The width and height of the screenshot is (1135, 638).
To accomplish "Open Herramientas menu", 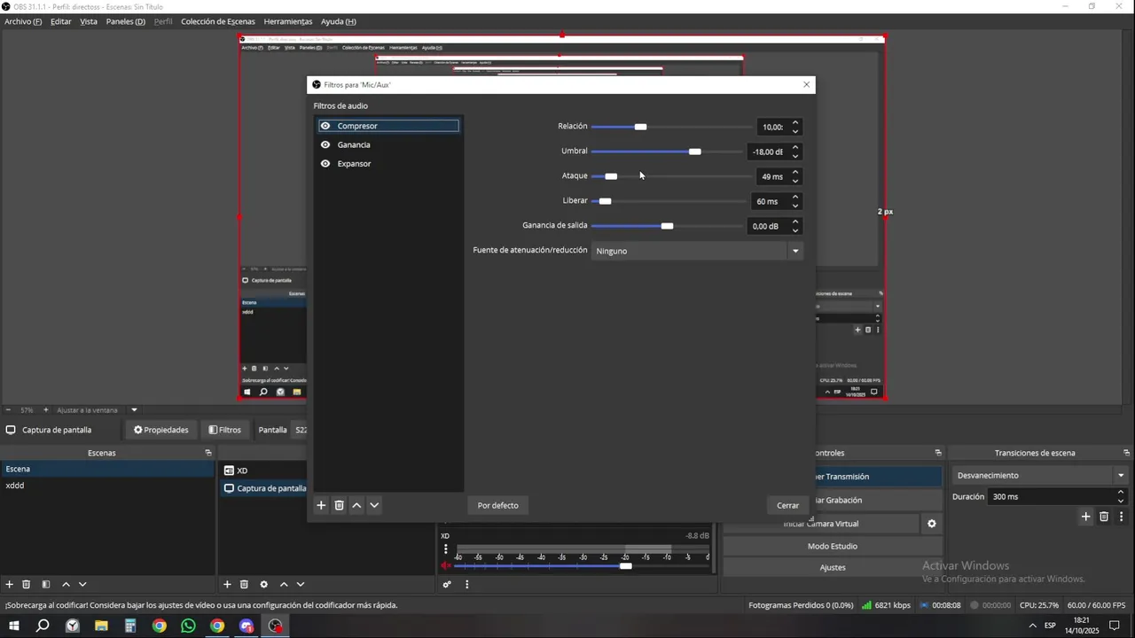I will [x=288, y=21].
